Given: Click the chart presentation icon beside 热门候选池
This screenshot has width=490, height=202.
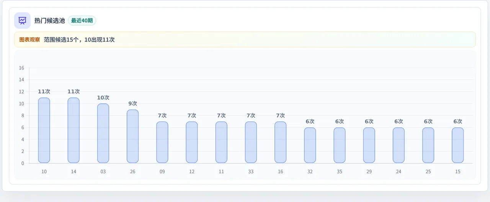Looking at the screenshot, I should [22, 21].
